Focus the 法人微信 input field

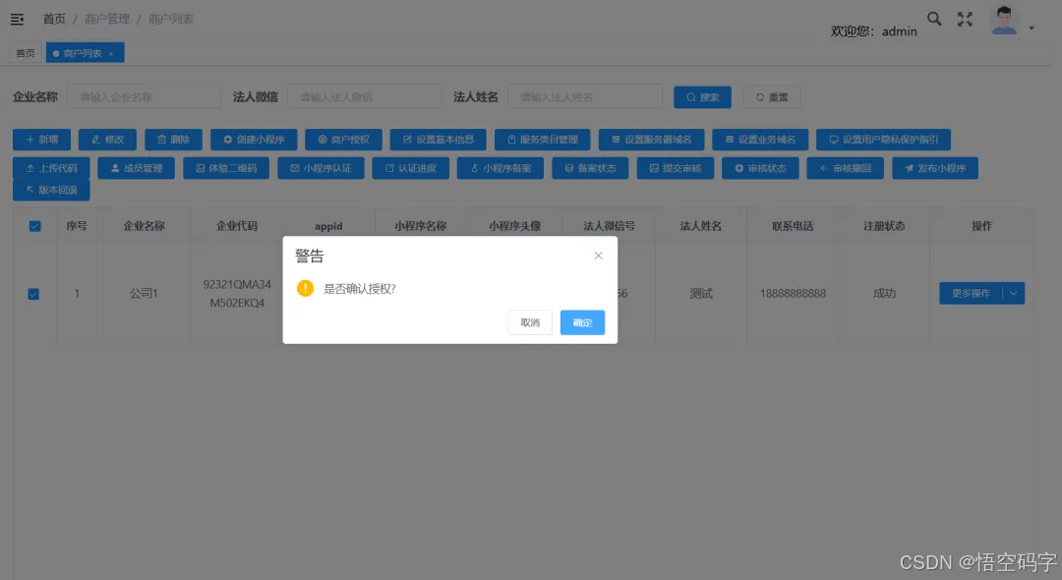[x=365, y=96]
